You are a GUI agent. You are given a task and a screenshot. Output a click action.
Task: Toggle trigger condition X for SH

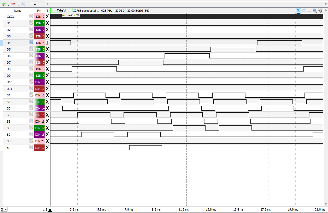47,141
